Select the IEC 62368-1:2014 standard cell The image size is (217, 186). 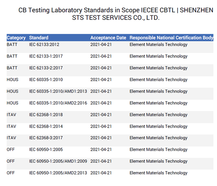(46, 126)
